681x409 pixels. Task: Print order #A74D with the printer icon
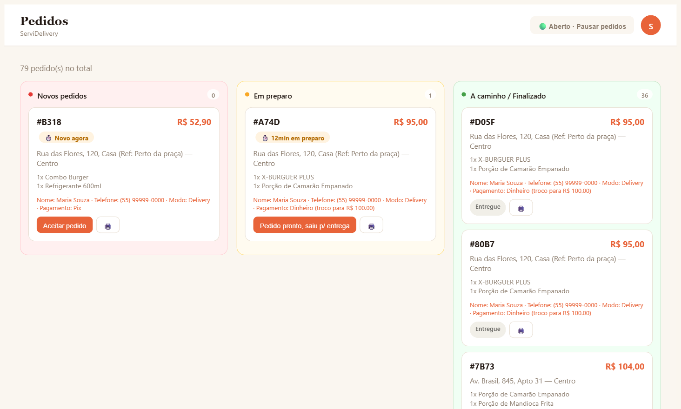[x=371, y=225]
